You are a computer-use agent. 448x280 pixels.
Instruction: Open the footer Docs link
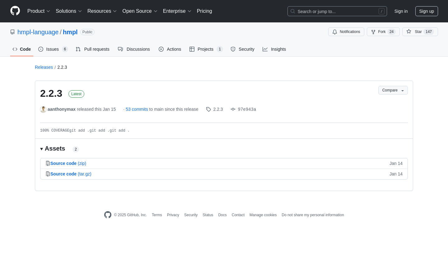click(222, 215)
